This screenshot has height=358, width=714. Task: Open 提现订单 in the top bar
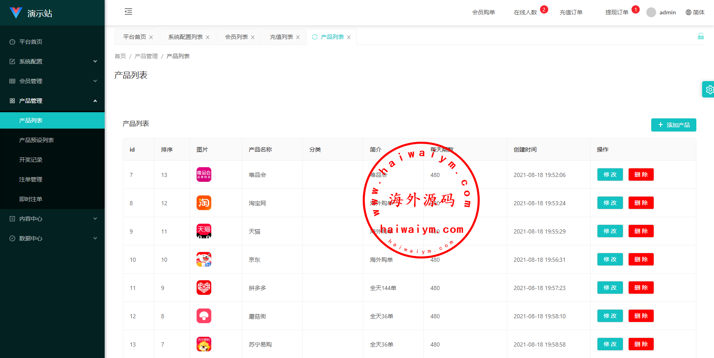(x=617, y=12)
